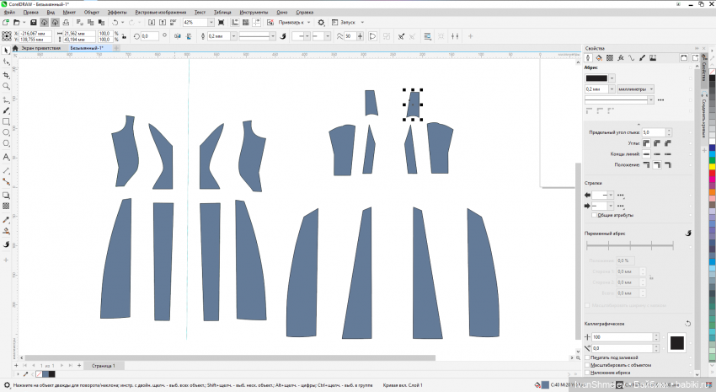Screen dimensions: 716x392
Task: Check 'Печатать под заливкой' checkbox
Action: pyautogui.click(x=587, y=357)
